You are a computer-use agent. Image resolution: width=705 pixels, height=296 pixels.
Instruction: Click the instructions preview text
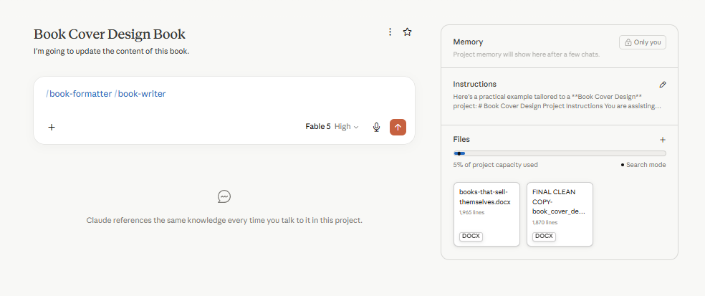click(x=557, y=102)
